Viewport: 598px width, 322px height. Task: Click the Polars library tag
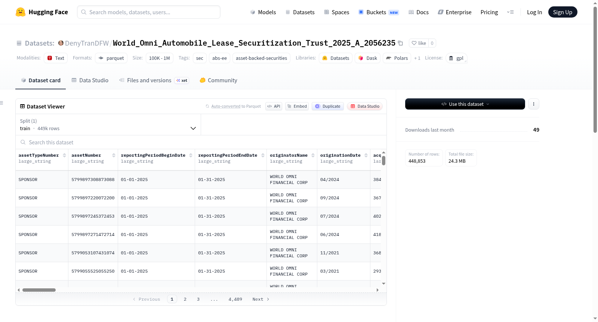pyautogui.click(x=397, y=58)
